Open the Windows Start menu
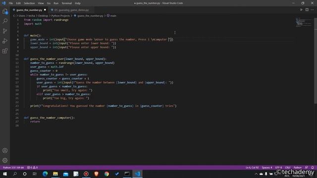Viewport: 317px width, 178px height. [x=5, y=174]
